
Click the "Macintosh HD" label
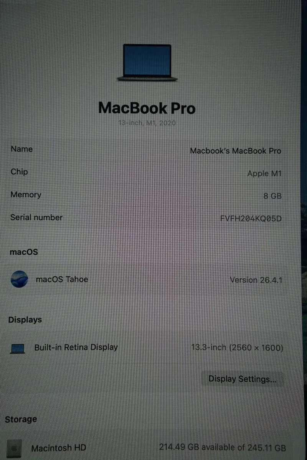click(x=59, y=448)
